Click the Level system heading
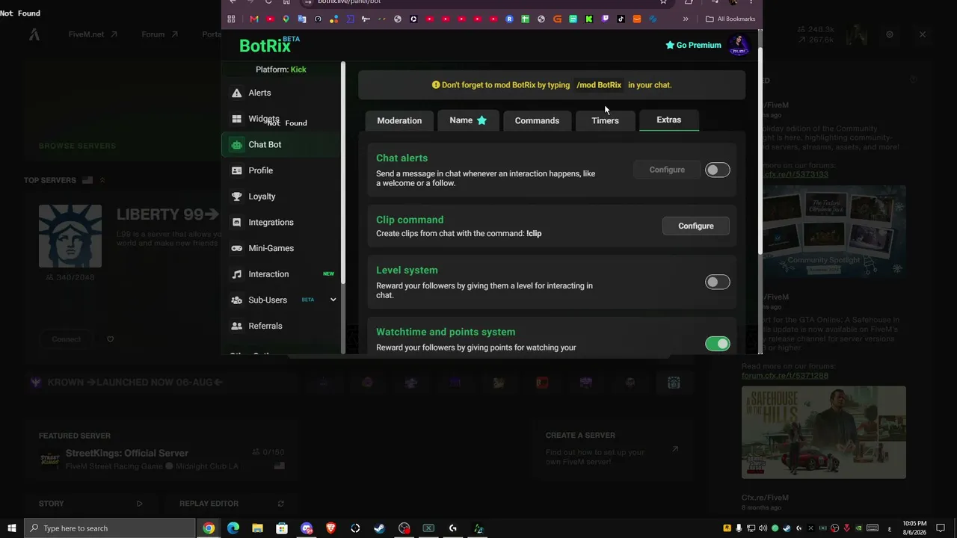Screen dimensions: 957x538 coord(407,270)
